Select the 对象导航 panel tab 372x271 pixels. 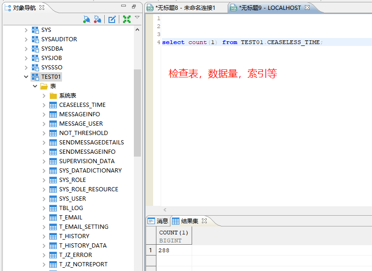(24, 8)
